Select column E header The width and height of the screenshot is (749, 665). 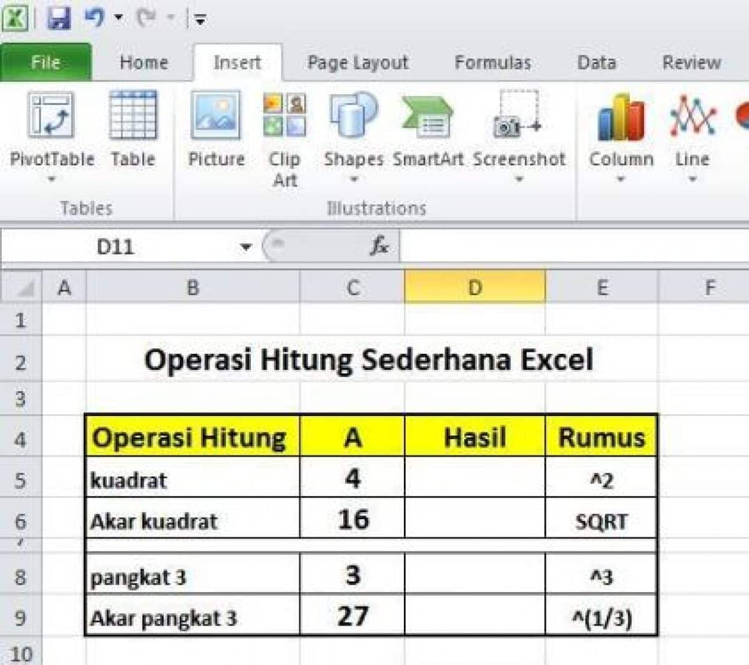point(602,288)
